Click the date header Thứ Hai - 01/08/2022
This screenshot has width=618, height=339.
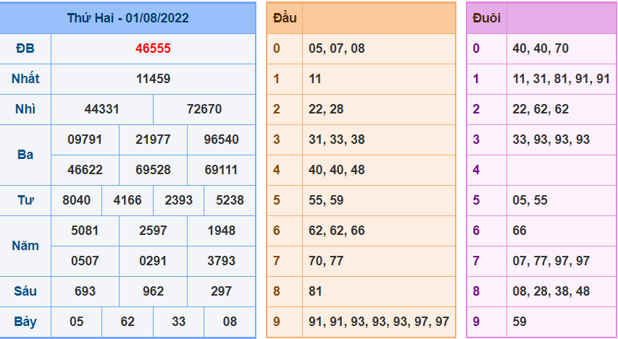(x=128, y=18)
